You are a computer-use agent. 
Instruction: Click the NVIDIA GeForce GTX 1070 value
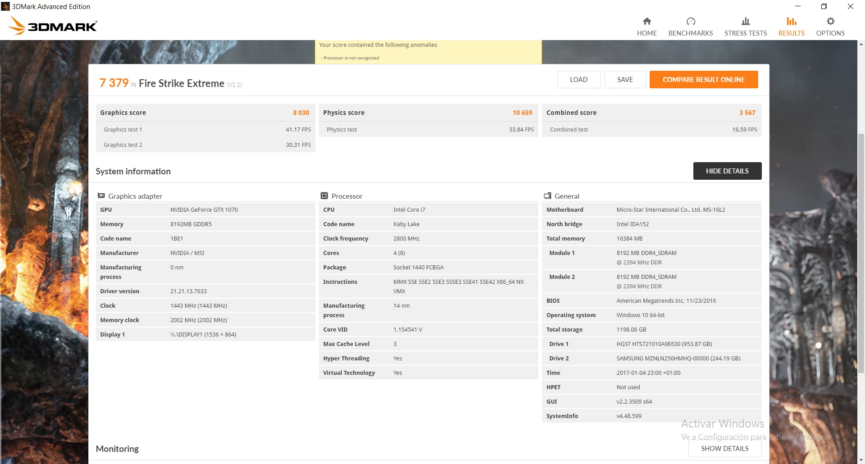[204, 209]
